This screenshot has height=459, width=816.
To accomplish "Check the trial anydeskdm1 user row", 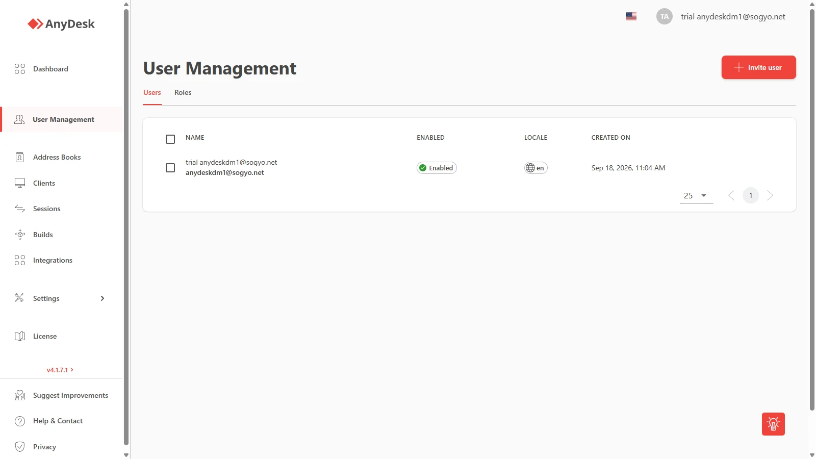I will tap(170, 168).
